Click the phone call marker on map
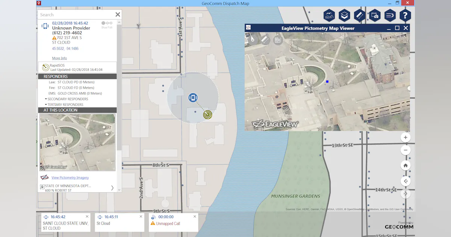 (x=193, y=98)
